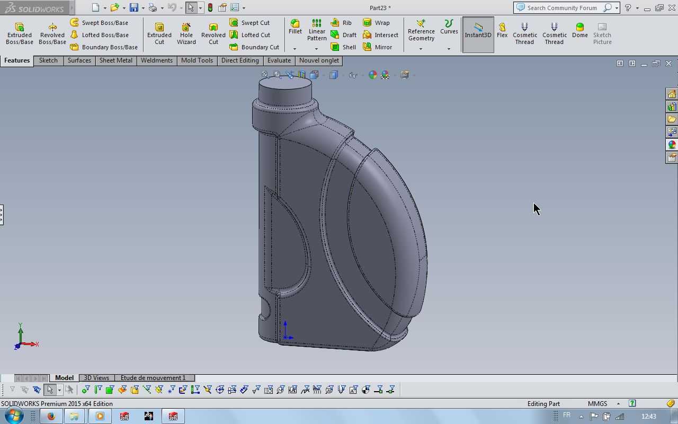Open the Mold Tools tab
The image size is (678, 424).
point(197,60)
